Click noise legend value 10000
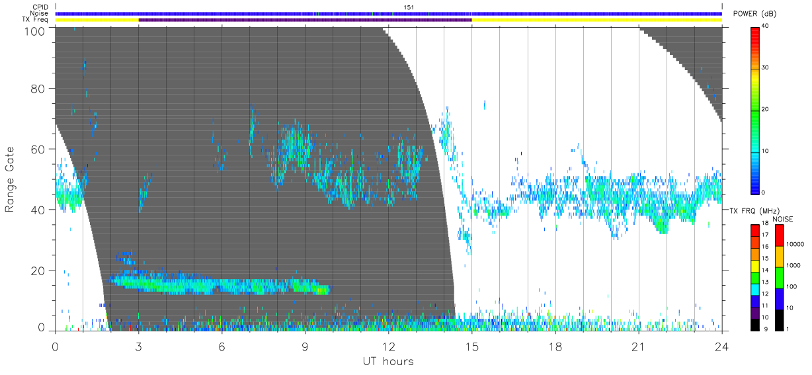The width and height of the screenshot is (812, 375). pos(795,244)
